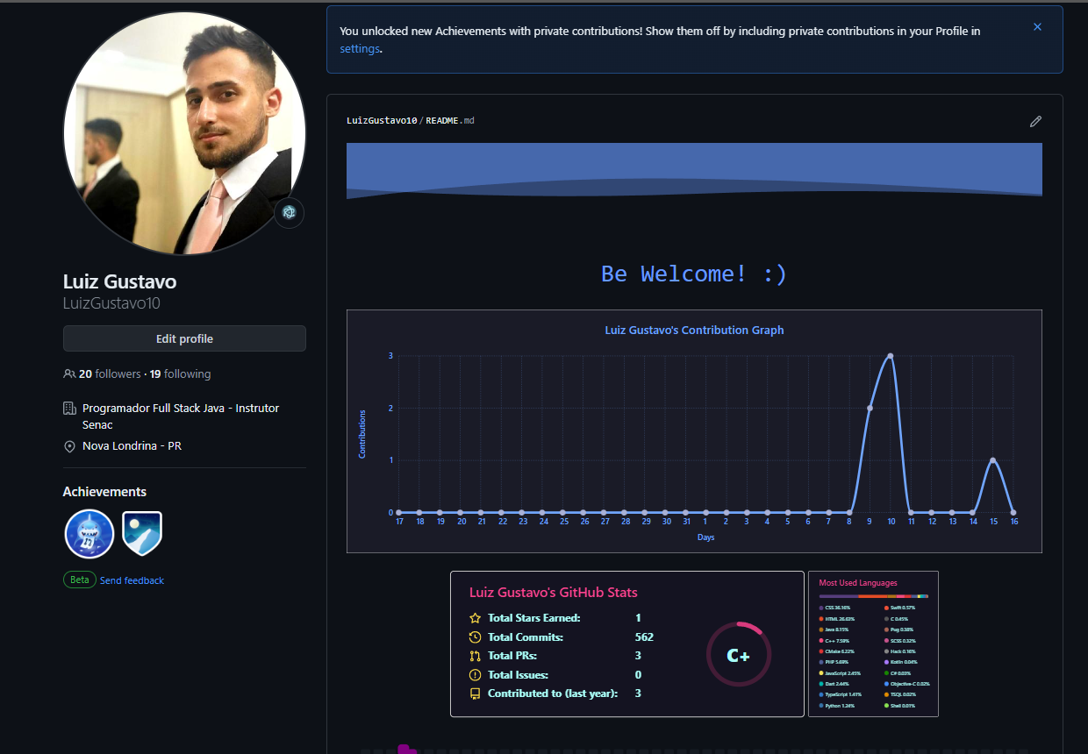The width and height of the screenshot is (1088, 754).
Task: Click the Python language entry
Action: [837, 706]
